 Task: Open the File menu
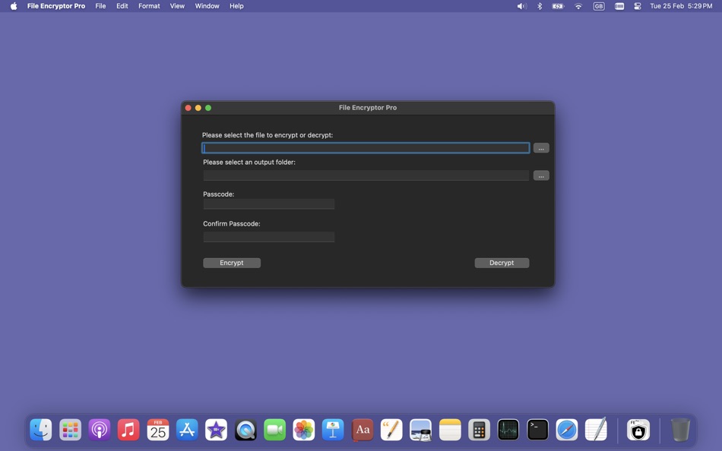(x=100, y=6)
